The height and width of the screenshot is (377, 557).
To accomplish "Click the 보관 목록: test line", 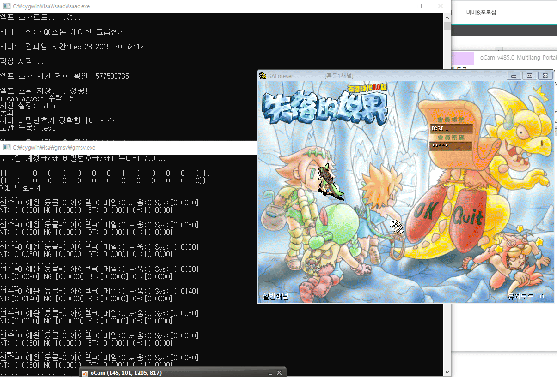I will [x=28, y=128].
